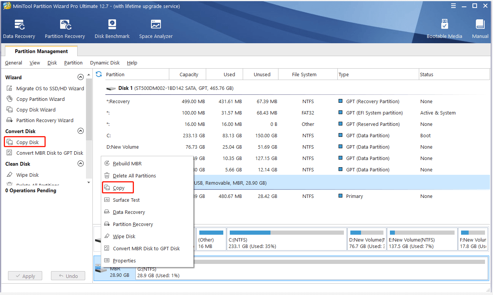The width and height of the screenshot is (493, 295).
Task: Select the D:New Volume block in disk map
Action: (x=367, y=239)
